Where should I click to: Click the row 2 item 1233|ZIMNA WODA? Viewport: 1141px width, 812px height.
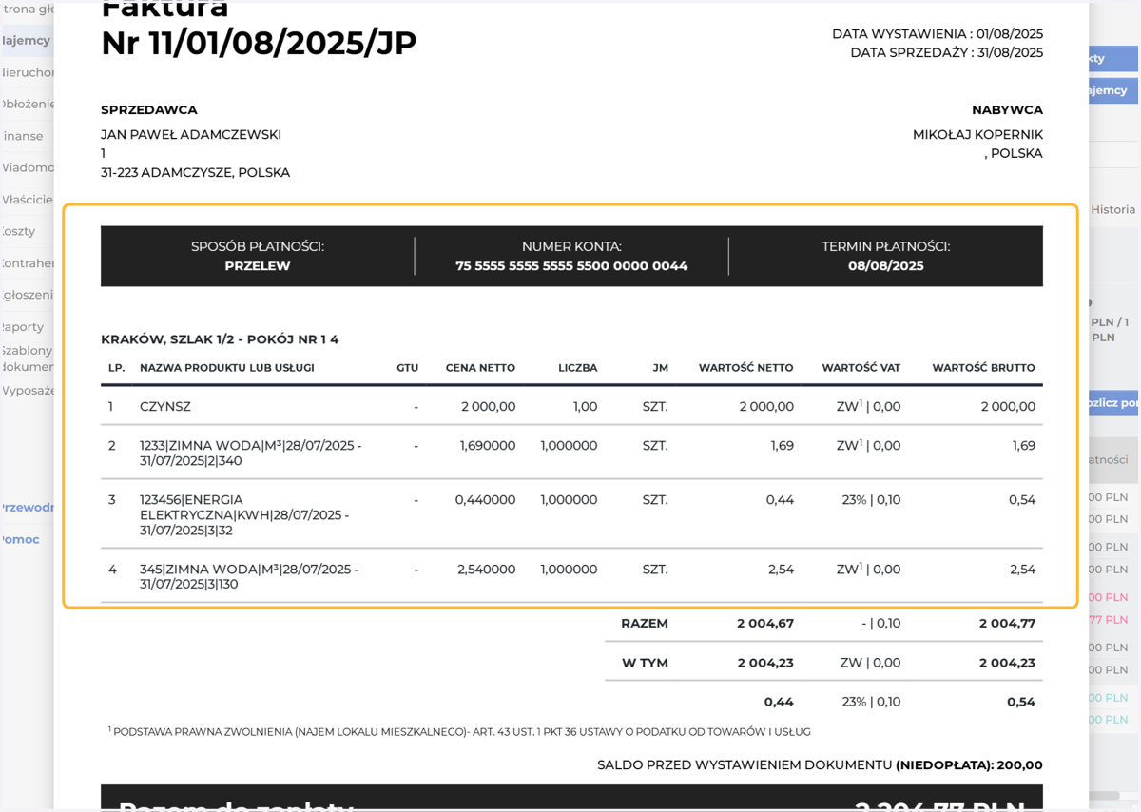tap(251, 453)
